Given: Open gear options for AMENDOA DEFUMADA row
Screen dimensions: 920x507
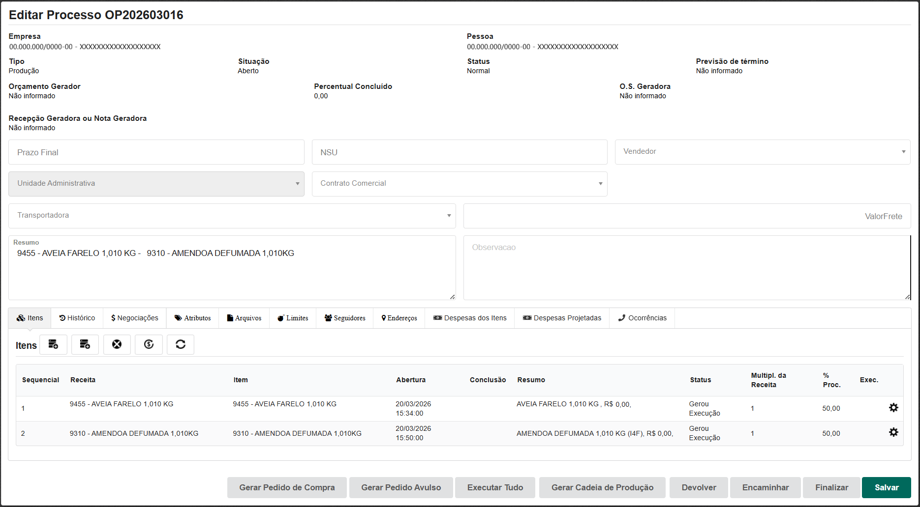Looking at the screenshot, I should coord(893,432).
